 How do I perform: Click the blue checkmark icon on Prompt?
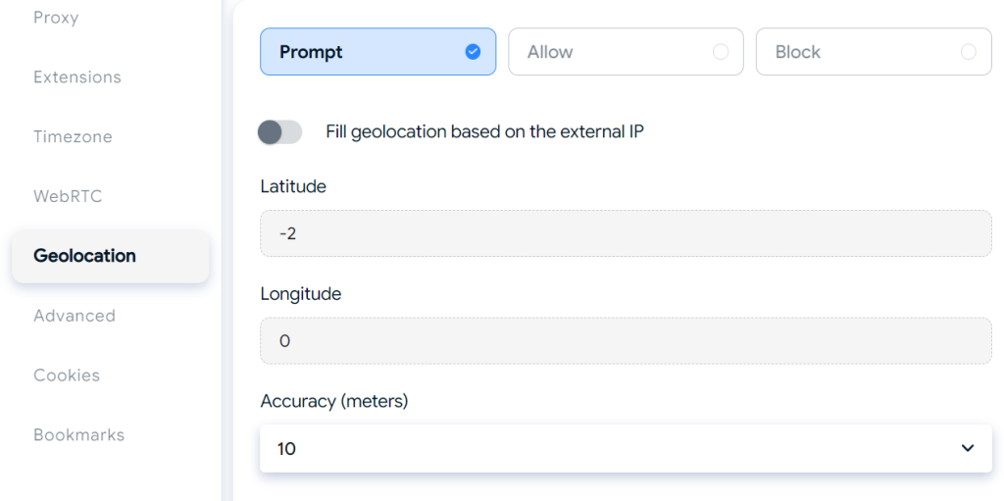[x=474, y=52]
